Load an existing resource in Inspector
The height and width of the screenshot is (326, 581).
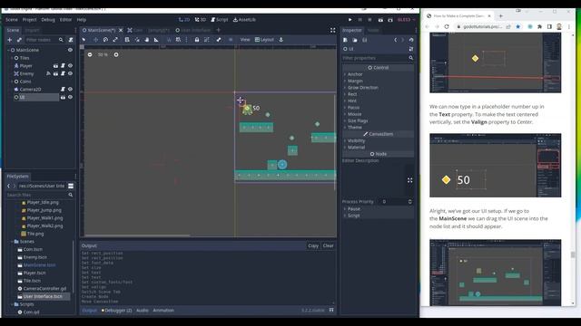355,40
